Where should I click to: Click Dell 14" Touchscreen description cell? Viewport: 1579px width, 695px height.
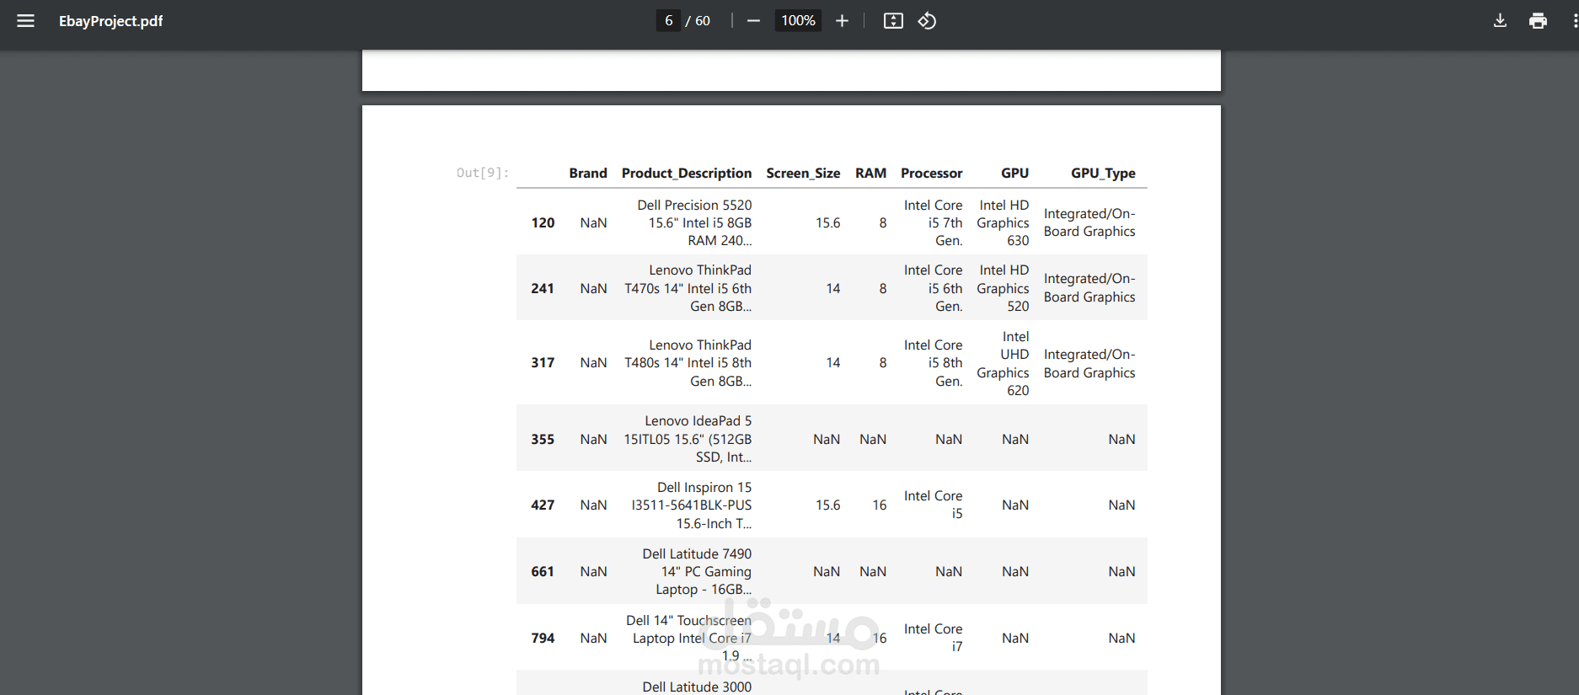tap(688, 638)
